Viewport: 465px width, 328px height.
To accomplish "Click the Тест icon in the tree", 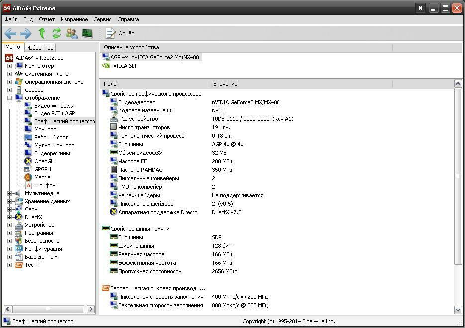I will (19, 265).
